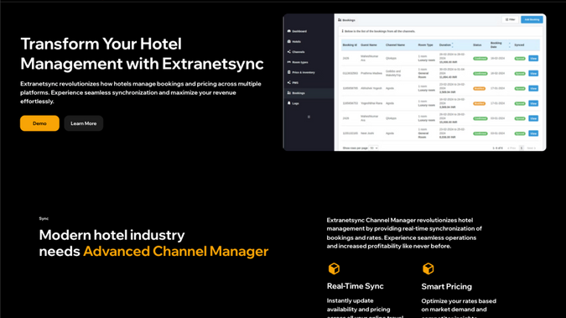Click the Synced badge in Neel Joshi row
Viewport: 566px width, 318px height.
tap(520, 133)
